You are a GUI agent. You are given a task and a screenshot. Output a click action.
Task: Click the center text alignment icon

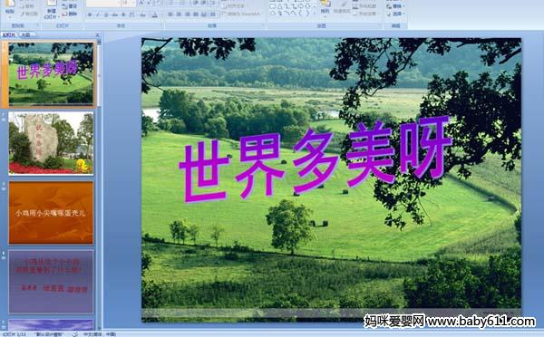179,14
